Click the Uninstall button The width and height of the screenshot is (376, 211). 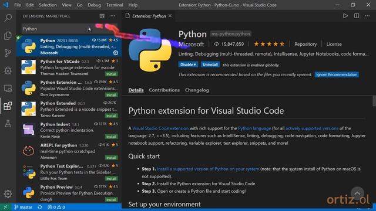210,64
